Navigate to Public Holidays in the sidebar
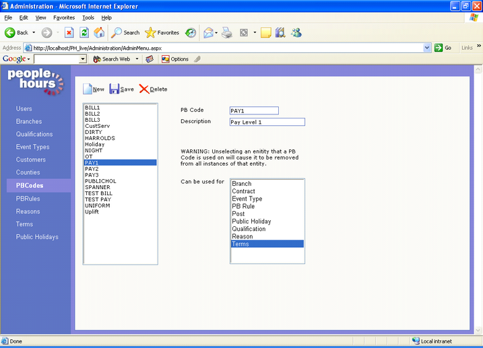This screenshot has width=483, height=348. (x=37, y=237)
